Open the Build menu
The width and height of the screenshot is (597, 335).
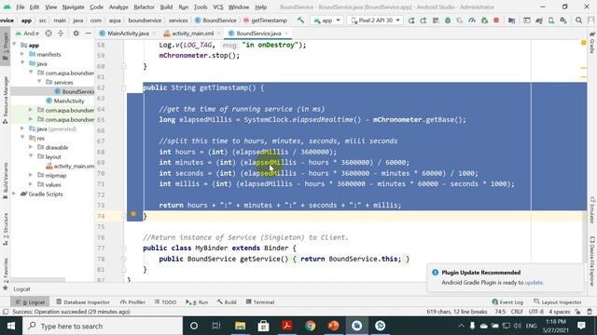(x=166, y=7)
